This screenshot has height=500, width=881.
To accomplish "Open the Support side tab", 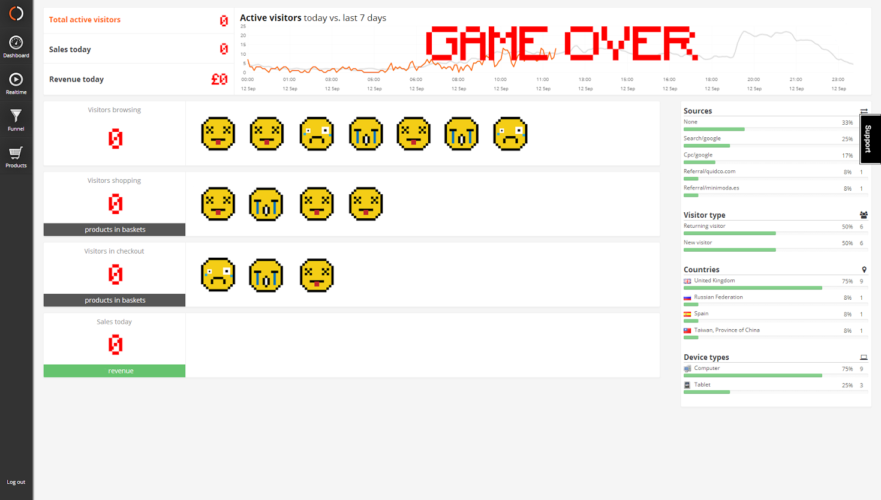I will pos(870,139).
